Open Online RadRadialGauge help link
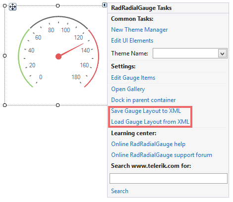 148,144
